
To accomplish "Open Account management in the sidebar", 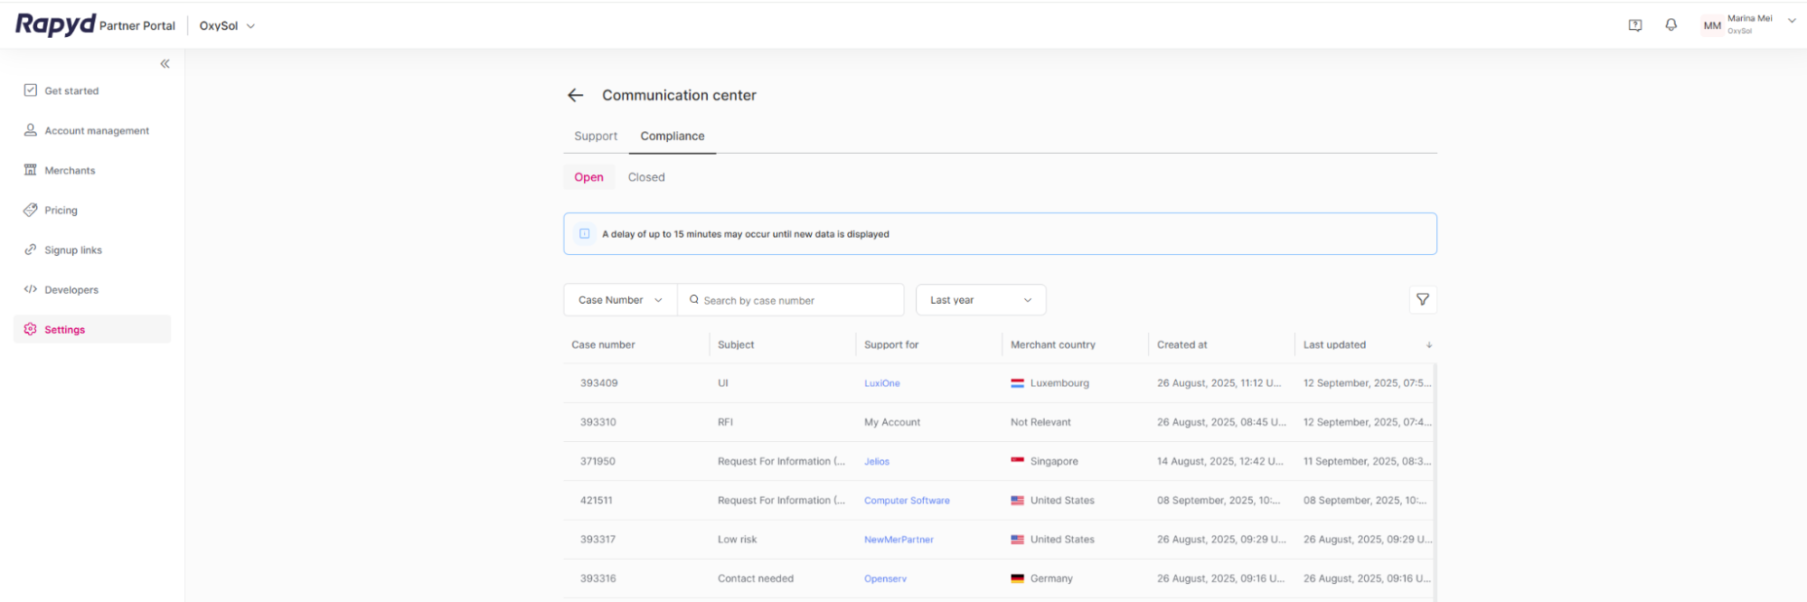I will [97, 131].
